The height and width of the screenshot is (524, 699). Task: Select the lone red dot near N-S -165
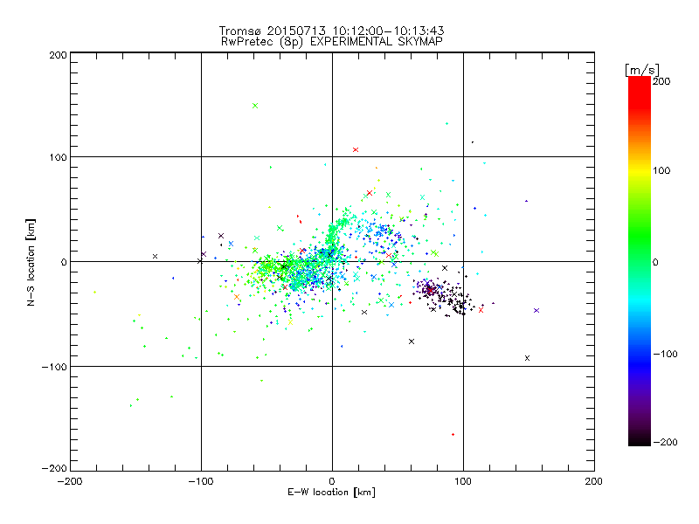(453, 434)
